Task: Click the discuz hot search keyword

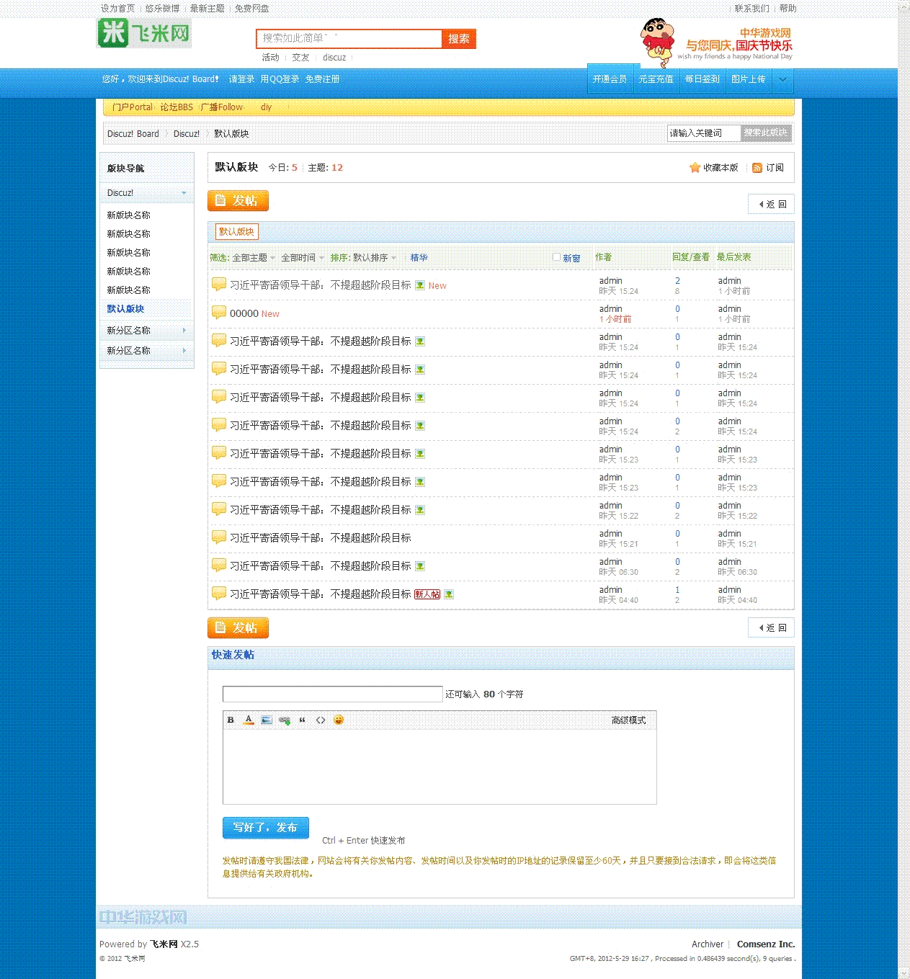Action: click(x=334, y=58)
